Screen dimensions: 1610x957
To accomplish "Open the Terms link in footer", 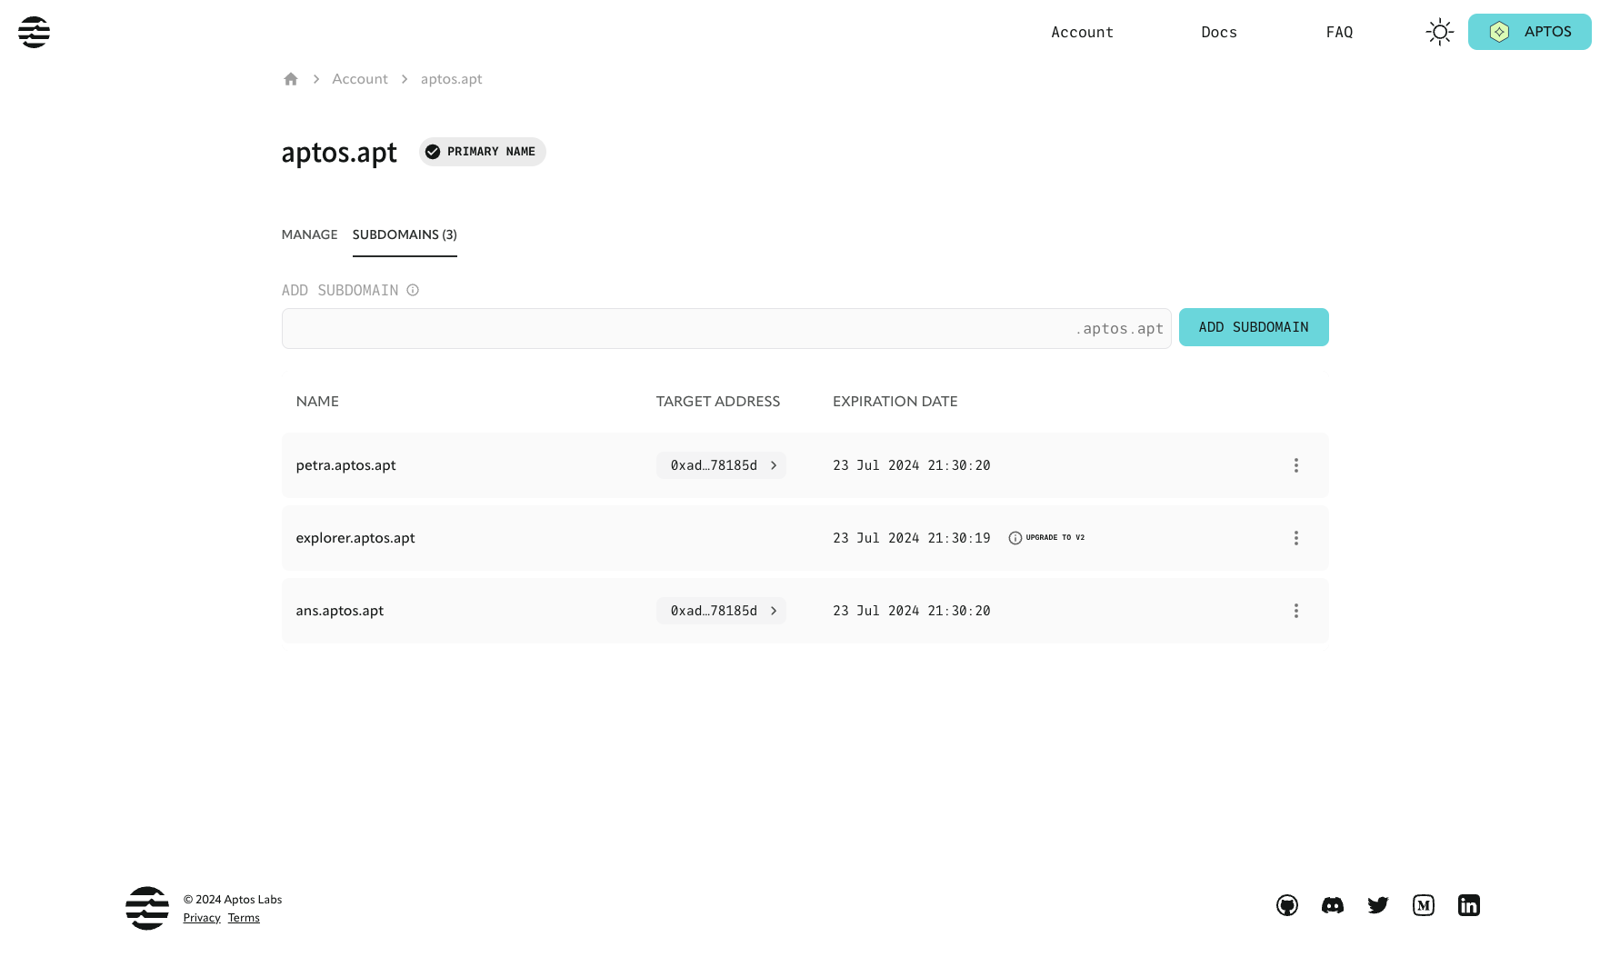I will pyautogui.click(x=244, y=918).
